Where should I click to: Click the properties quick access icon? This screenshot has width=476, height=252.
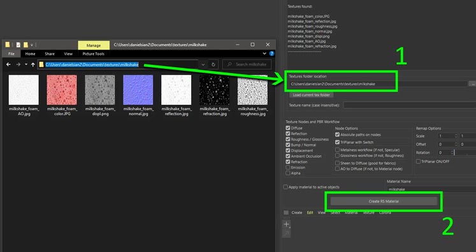(x=18, y=45)
